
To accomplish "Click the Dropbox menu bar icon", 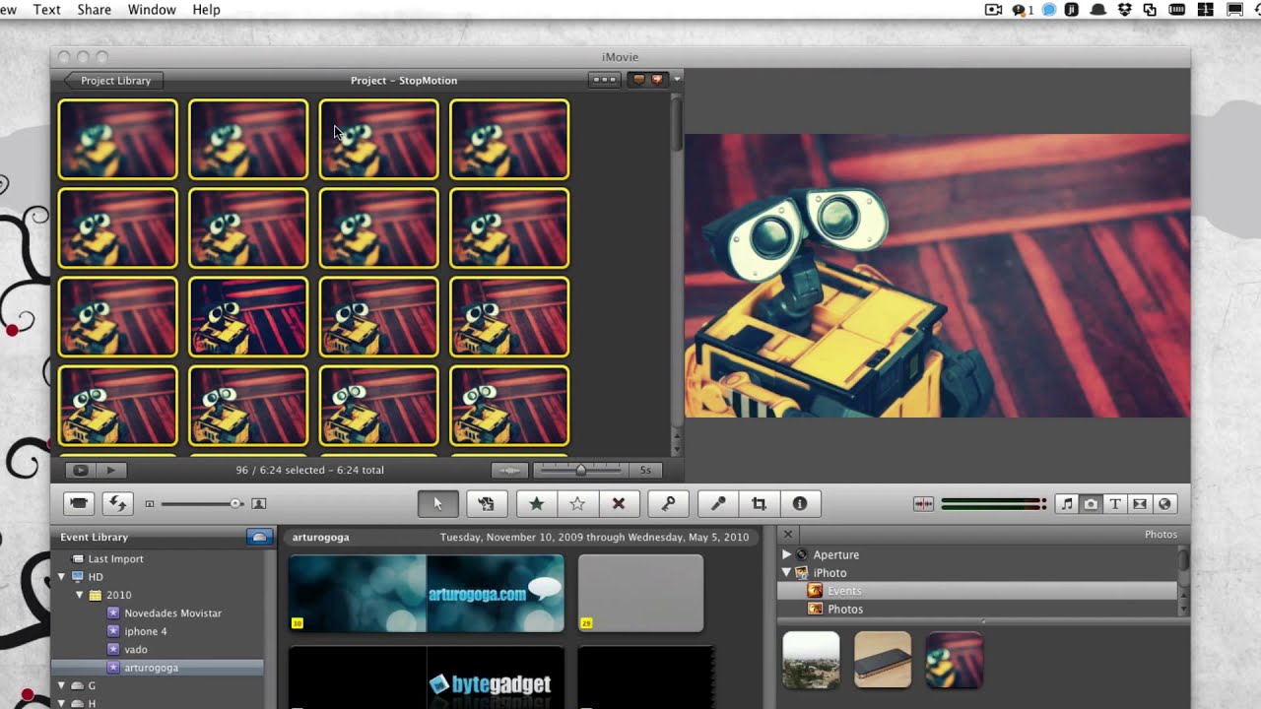I will tap(1124, 9).
